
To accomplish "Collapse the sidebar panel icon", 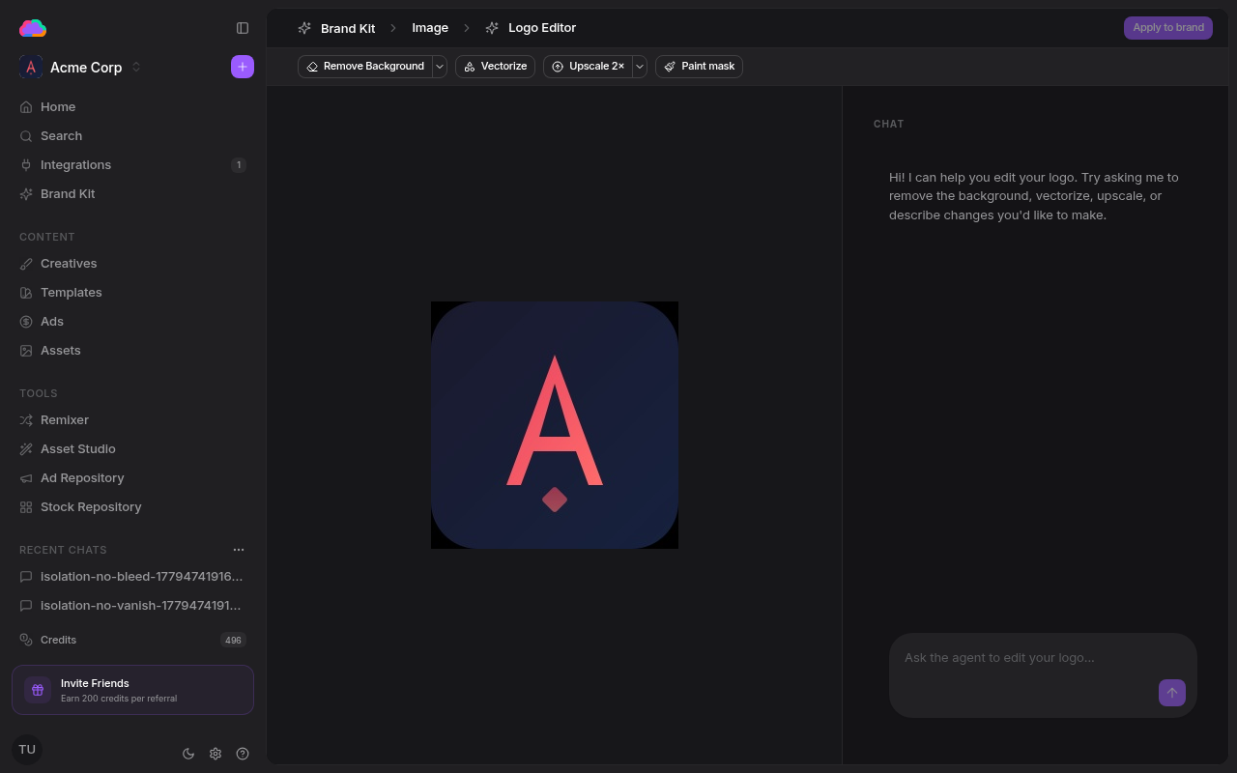I will (243, 28).
